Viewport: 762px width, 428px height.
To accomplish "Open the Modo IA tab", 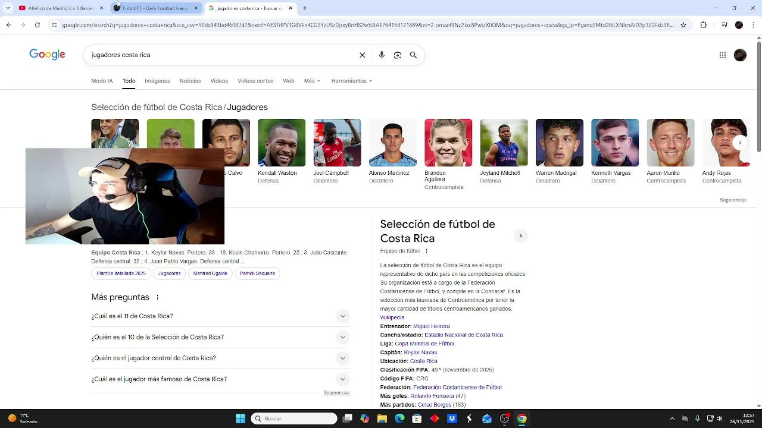I will click(102, 81).
